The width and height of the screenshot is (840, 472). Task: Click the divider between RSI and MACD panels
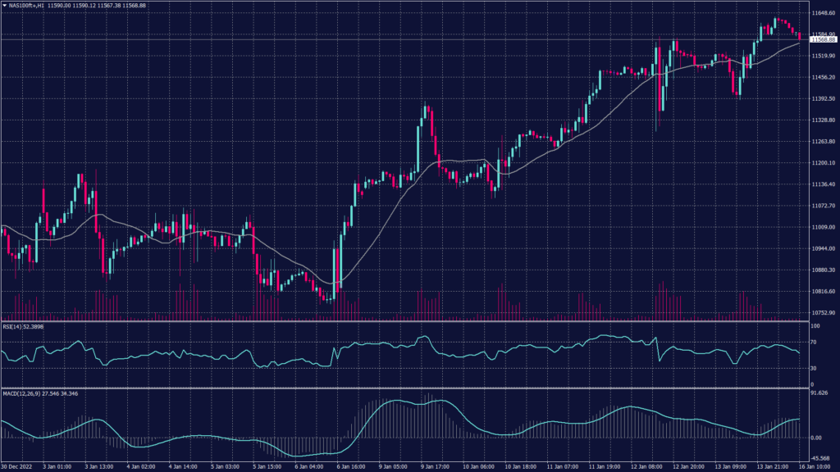click(402, 388)
